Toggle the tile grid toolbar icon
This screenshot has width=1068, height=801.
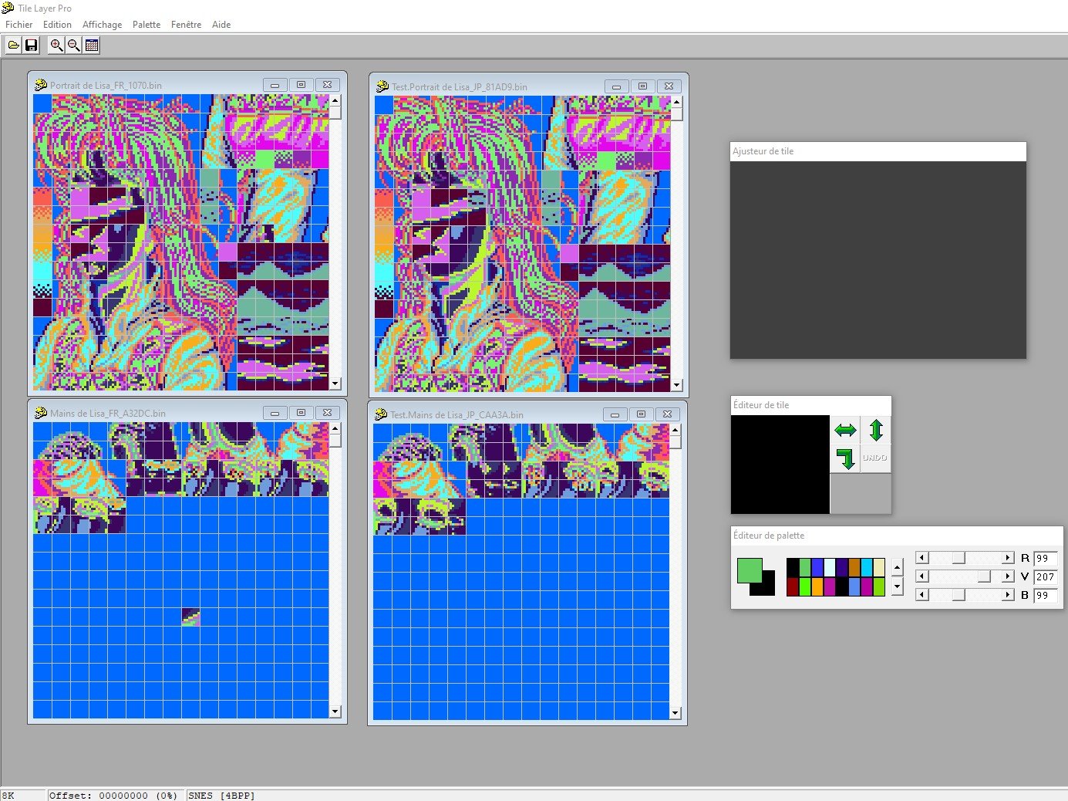tap(92, 46)
